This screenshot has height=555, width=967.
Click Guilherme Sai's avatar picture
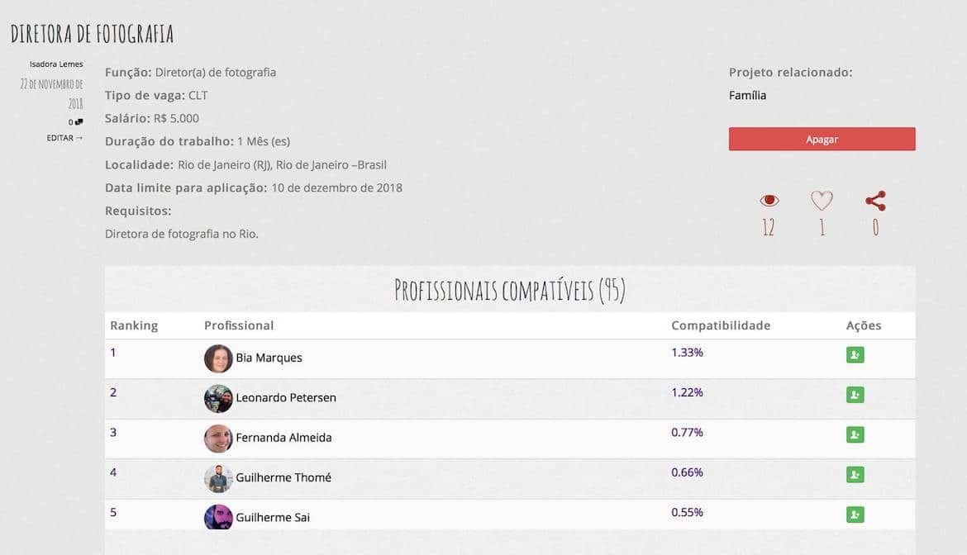point(218,517)
